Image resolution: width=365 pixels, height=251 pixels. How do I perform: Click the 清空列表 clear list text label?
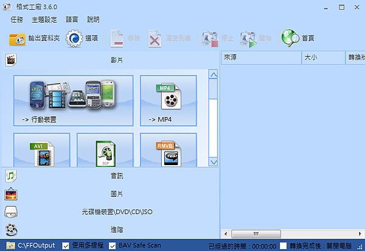pos(178,38)
